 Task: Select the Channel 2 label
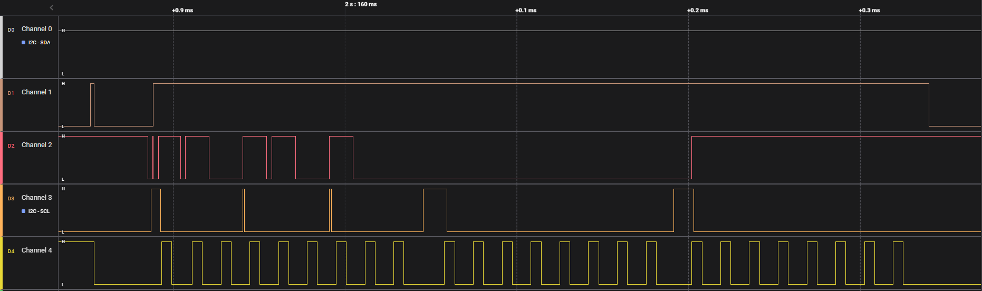coord(36,145)
